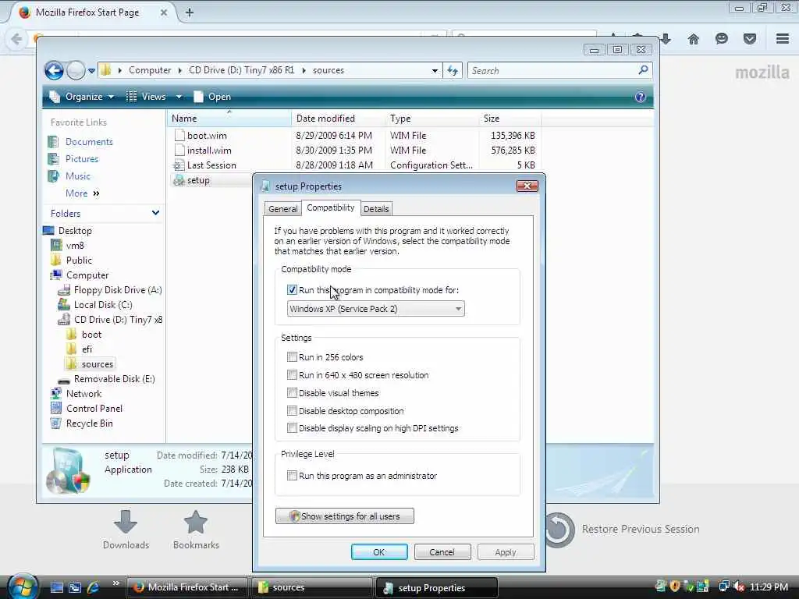The image size is (799, 599).
Task: Collapse the Folders pane chevron
Action: 155,213
